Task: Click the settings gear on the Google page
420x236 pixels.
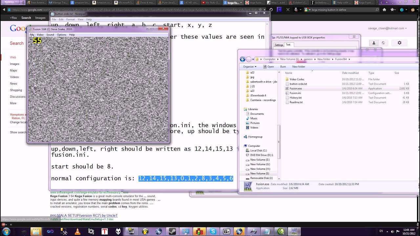Action: pyautogui.click(x=399, y=43)
